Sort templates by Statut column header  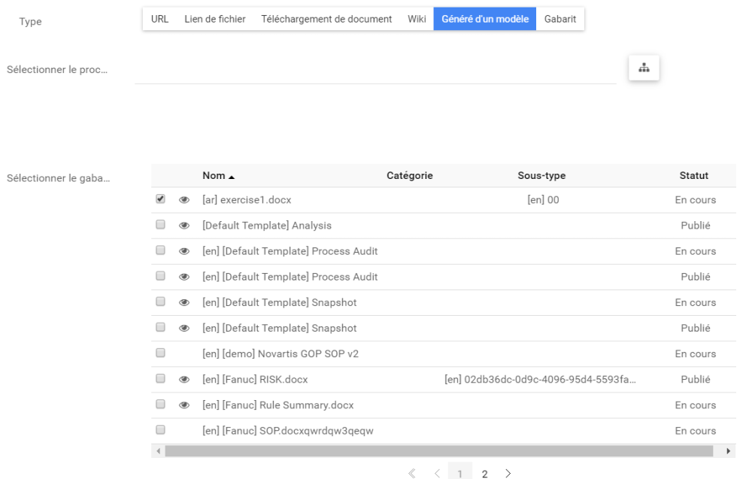coord(693,176)
